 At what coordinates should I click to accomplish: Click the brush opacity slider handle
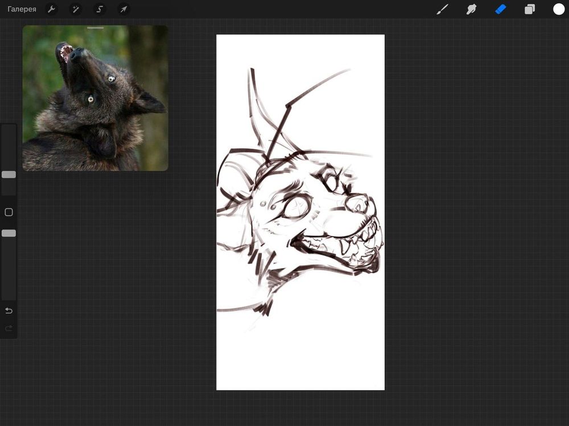[9, 233]
